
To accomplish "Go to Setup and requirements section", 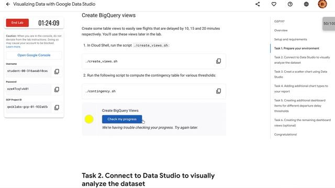I will pos(291,40).
